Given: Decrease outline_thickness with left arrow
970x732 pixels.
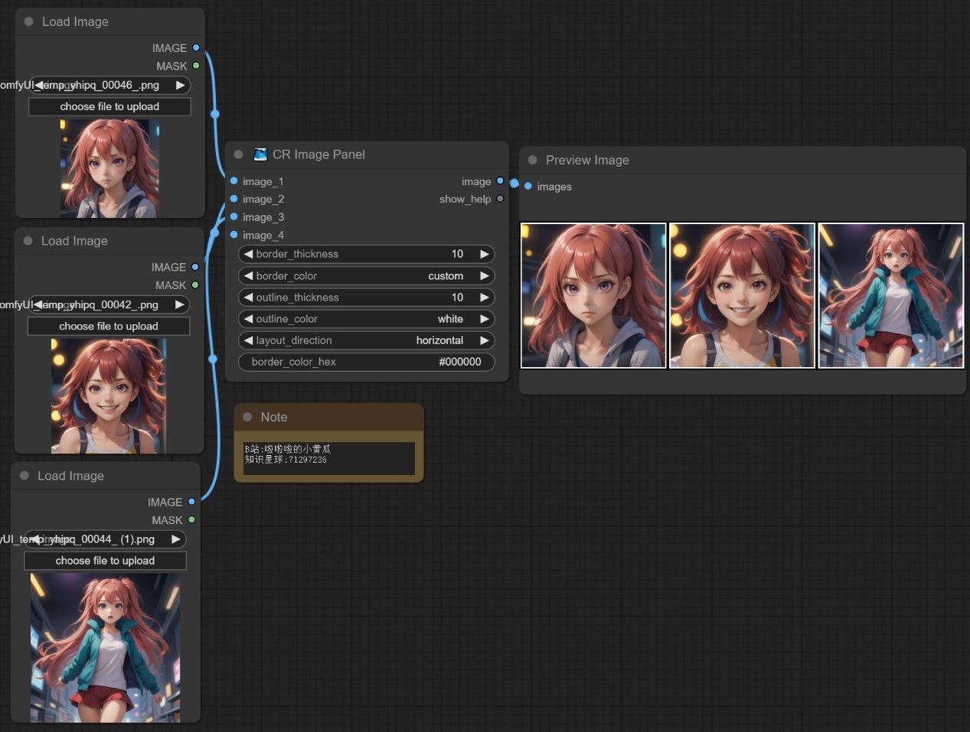Looking at the screenshot, I should (x=248, y=298).
